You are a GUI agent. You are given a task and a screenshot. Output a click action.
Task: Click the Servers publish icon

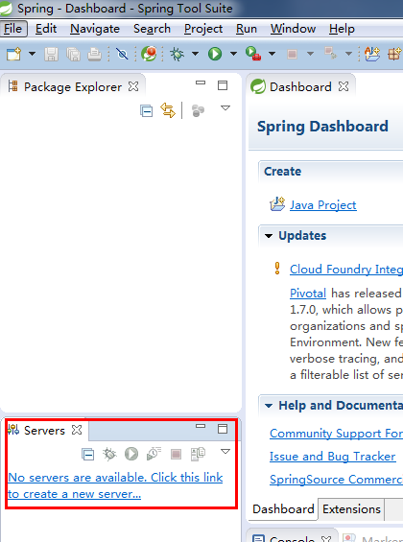click(198, 454)
